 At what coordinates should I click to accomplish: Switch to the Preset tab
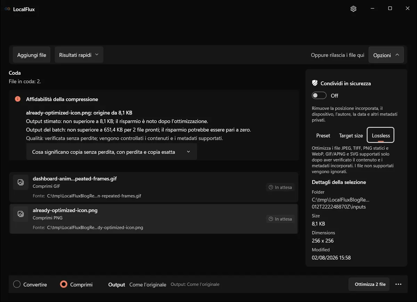pyautogui.click(x=323, y=136)
